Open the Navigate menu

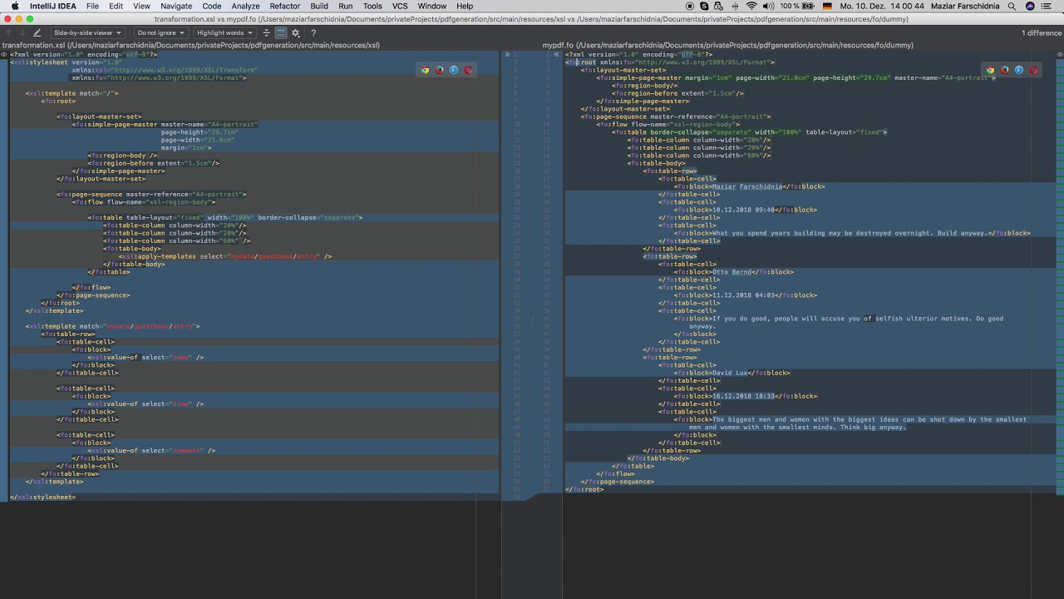pyautogui.click(x=176, y=6)
